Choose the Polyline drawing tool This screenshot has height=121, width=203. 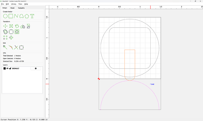(16, 16)
